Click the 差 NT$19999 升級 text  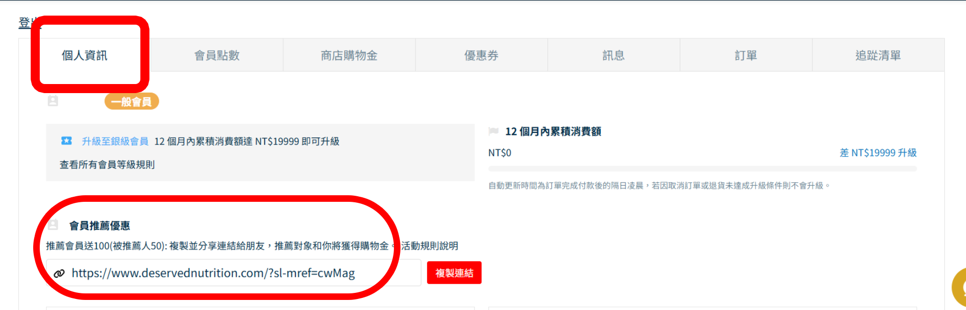(x=878, y=152)
